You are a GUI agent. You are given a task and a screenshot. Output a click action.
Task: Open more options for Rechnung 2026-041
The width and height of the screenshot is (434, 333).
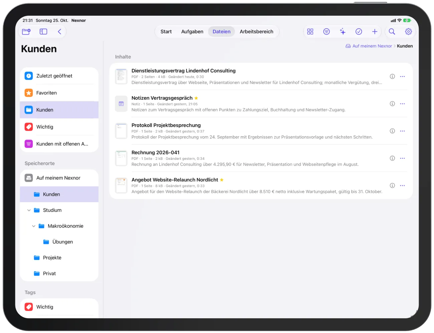click(x=403, y=158)
